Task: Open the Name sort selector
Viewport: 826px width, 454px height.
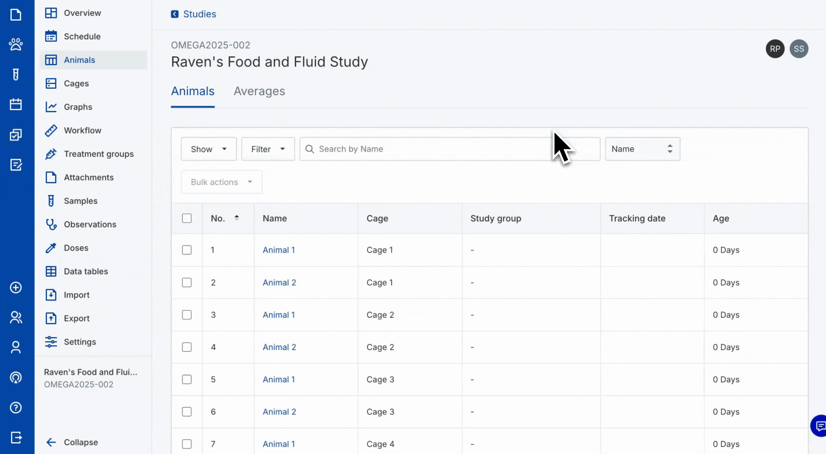Action: 642,149
